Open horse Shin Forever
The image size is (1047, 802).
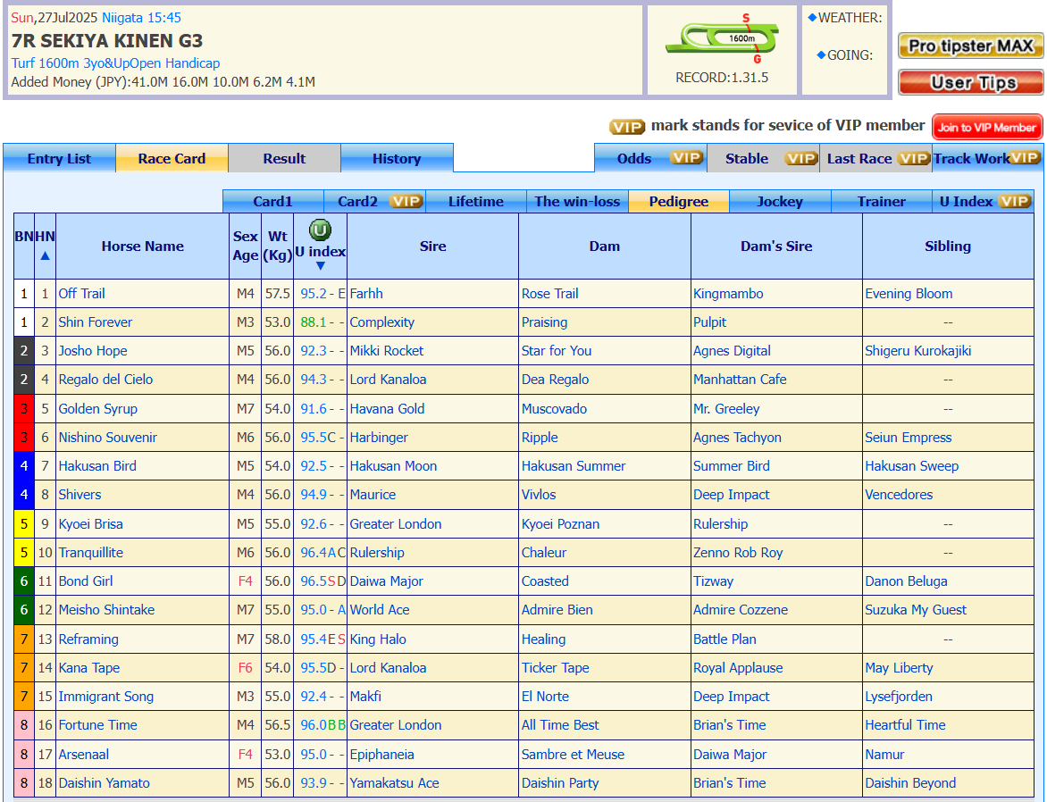tap(96, 322)
